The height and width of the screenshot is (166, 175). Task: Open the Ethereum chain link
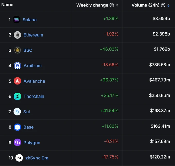[x=33, y=35]
